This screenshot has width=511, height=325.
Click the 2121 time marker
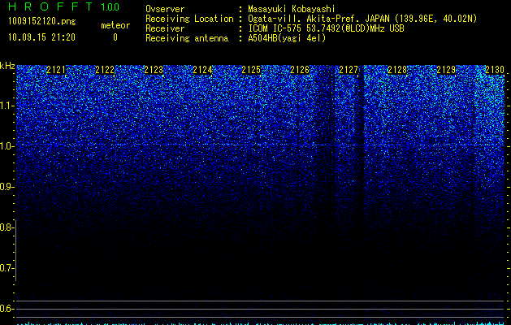tap(56, 70)
